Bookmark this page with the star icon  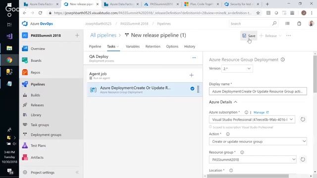[x=258, y=13]
